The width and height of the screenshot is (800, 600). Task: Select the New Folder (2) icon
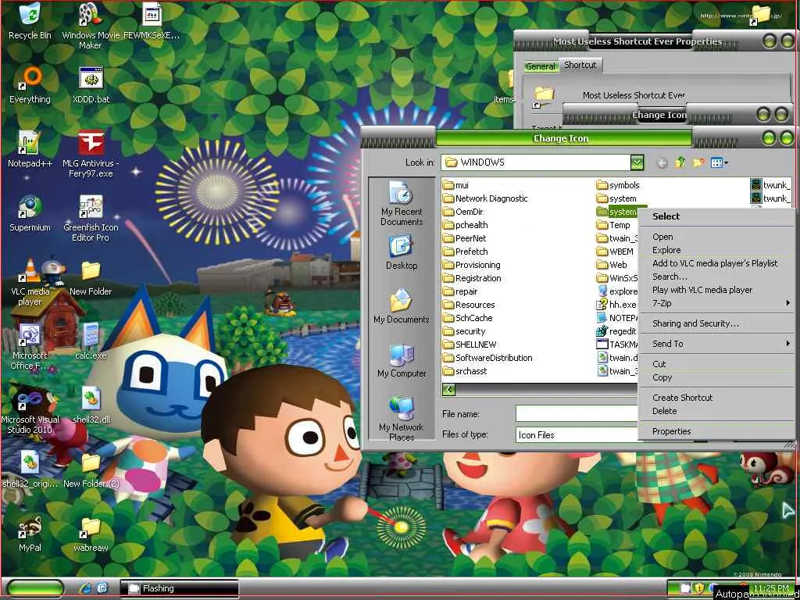coord(91,470)
